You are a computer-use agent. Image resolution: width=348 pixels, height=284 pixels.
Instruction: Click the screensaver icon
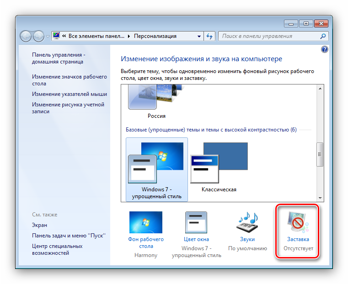tap(298, 222)
